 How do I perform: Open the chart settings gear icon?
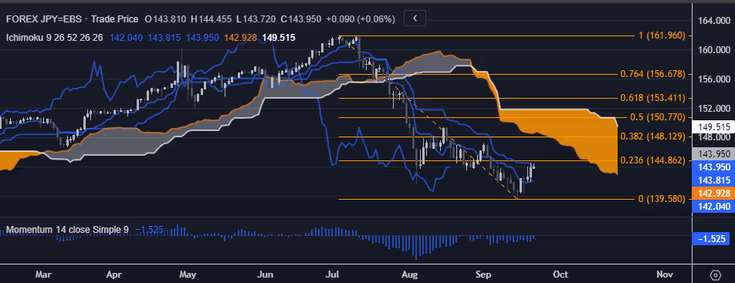pyautogui.click(x=715, y=275)
